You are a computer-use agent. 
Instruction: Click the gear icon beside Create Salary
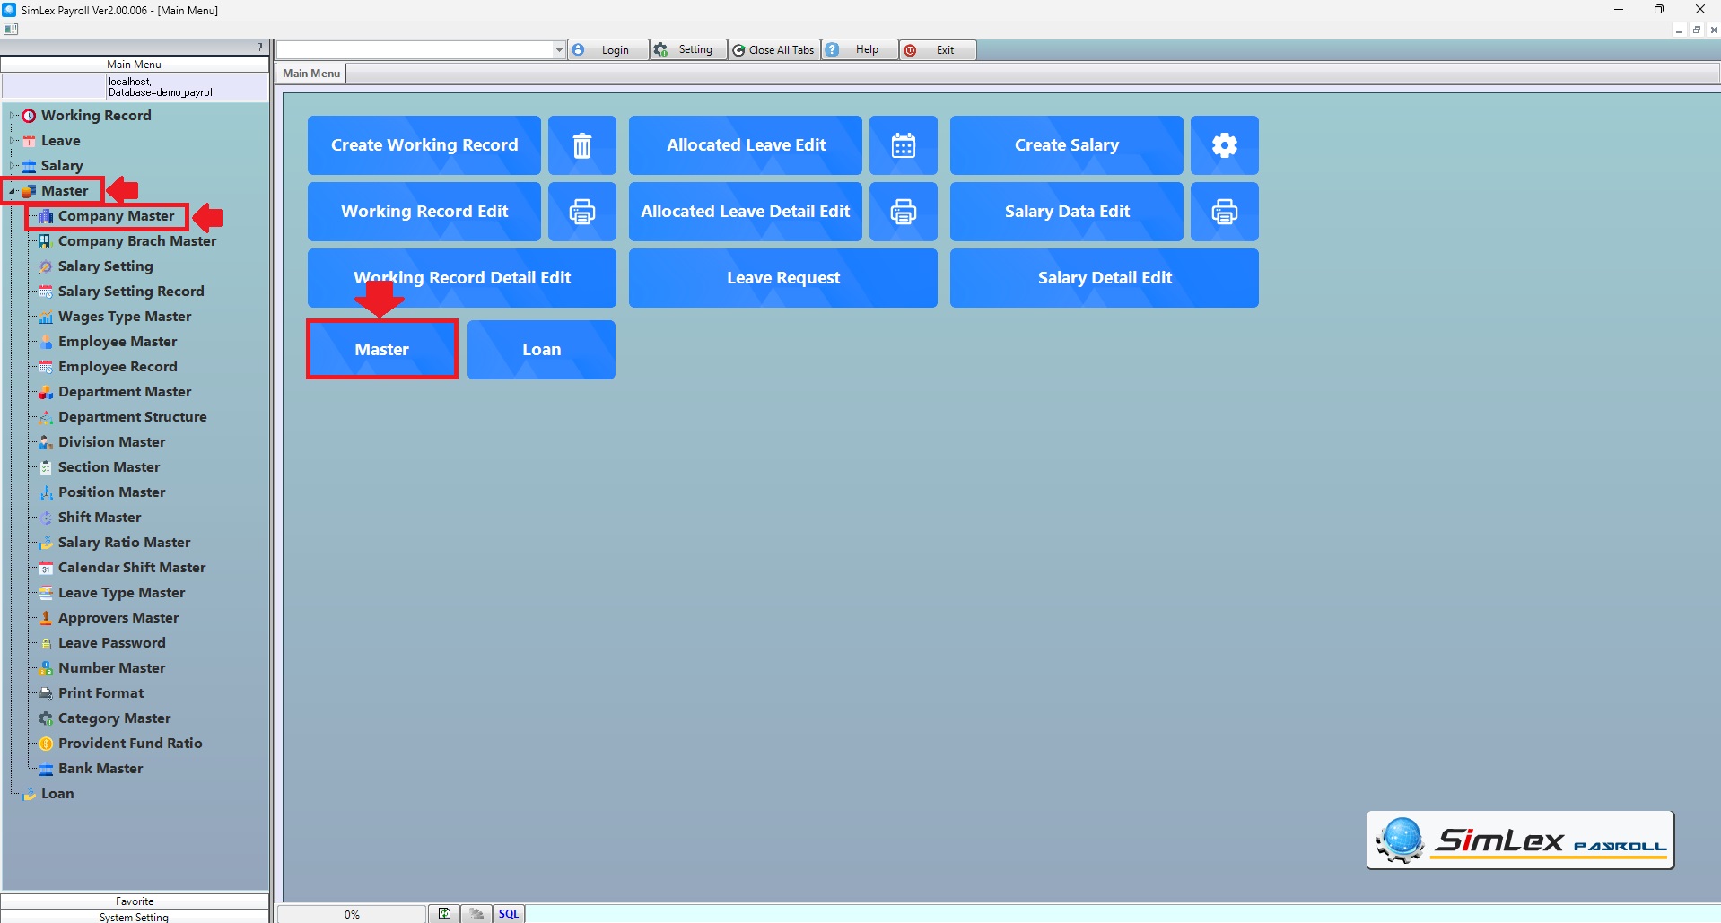point(1224,145)
